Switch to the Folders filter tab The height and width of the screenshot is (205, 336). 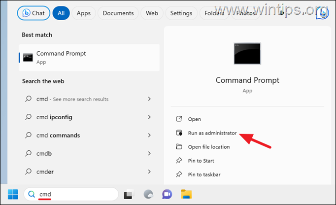pyautogui.click(x=214, y=13)
